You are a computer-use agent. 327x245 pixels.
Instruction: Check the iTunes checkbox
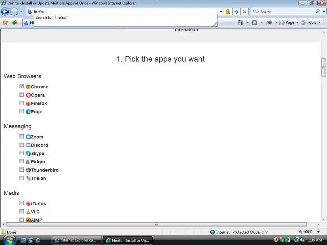pos(21,203)
